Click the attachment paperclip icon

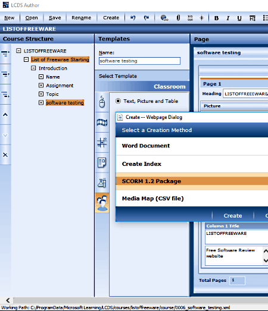pyautogui.click(x=178, y=18)
